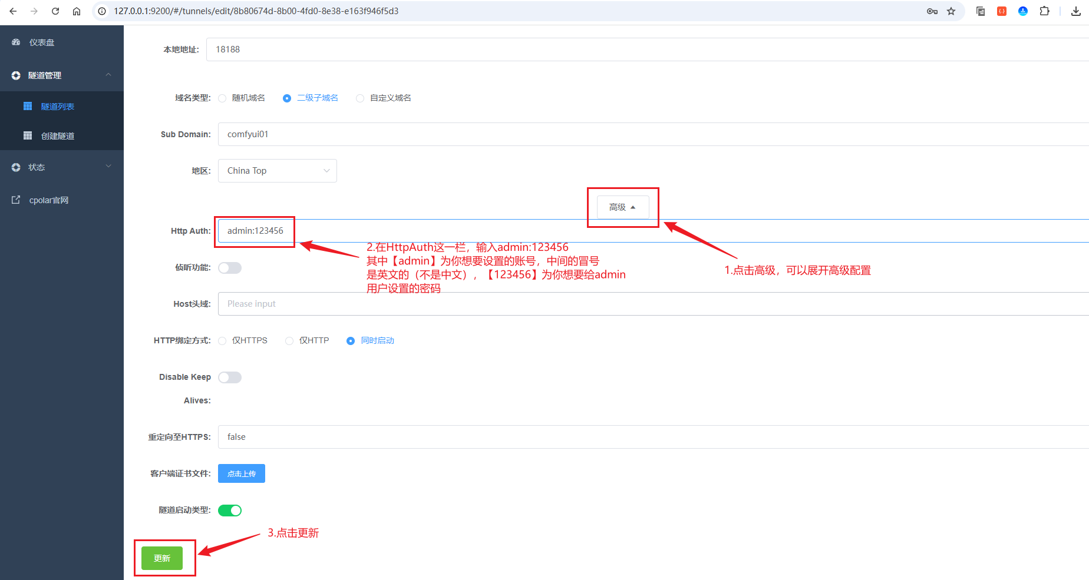Choose 仅HTTP binding mode
1089x580 pixels.
pyautogui.click(x=289, y=341)
